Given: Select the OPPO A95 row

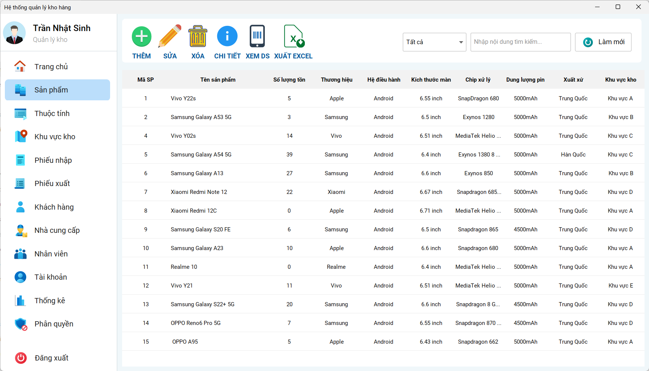Looking at the screenshot, I should click(383, 342).
